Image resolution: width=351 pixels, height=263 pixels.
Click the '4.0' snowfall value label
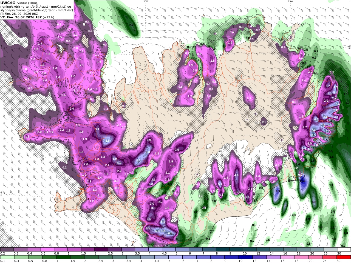pos(236,175)
